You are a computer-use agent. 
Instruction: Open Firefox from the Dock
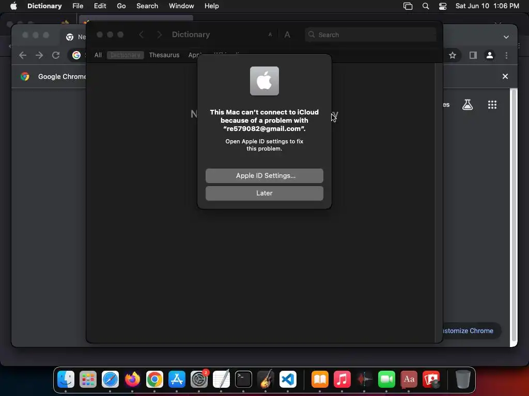[x=132, y=379]
